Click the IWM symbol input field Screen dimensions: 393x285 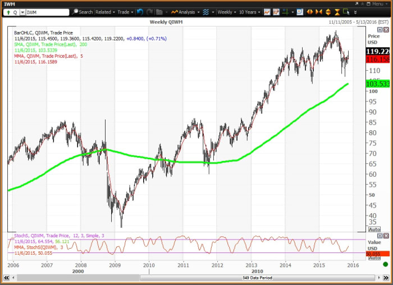click(x=47, y=12)
